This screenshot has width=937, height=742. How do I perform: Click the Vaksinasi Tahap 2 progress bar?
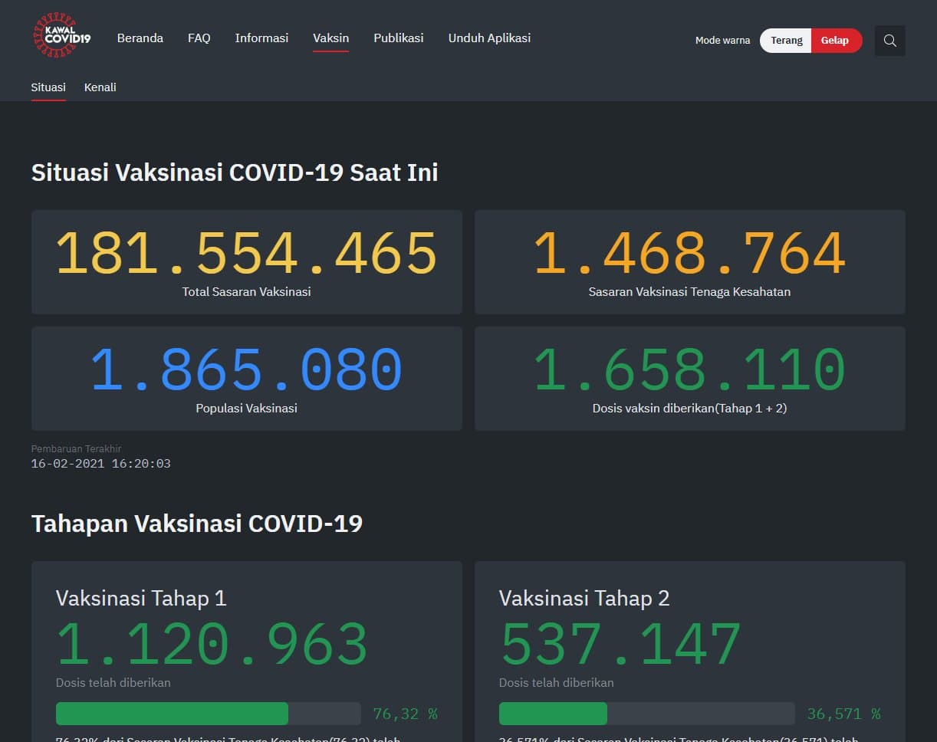pos(646,714)
